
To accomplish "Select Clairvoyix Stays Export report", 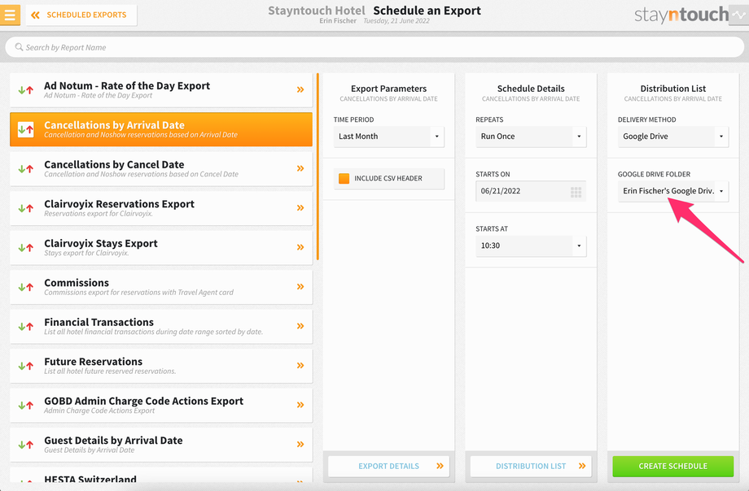I will (x=161, y=248).
